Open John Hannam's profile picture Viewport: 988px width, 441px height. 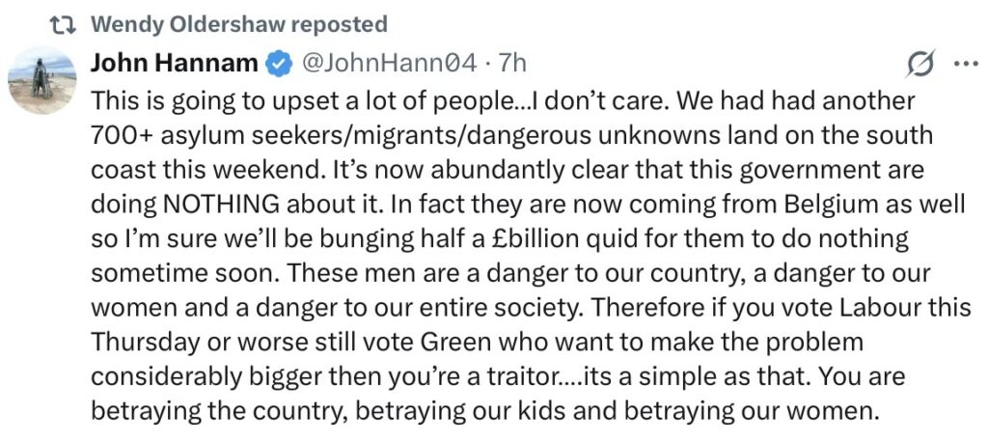[42, 80]
